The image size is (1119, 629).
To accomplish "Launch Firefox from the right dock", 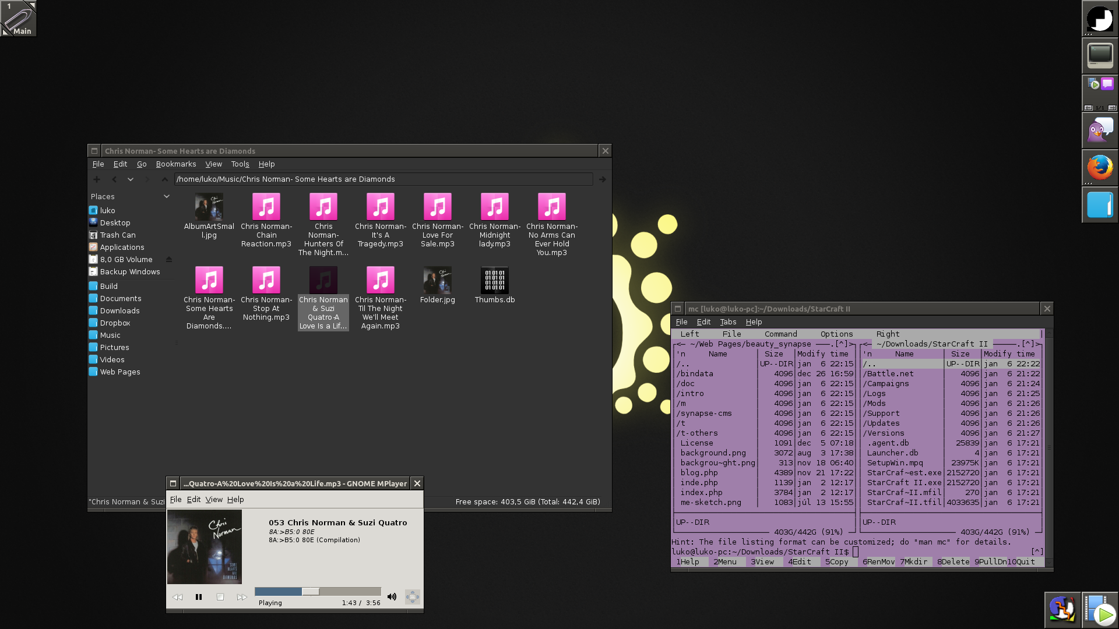I will click(1100, 168).
